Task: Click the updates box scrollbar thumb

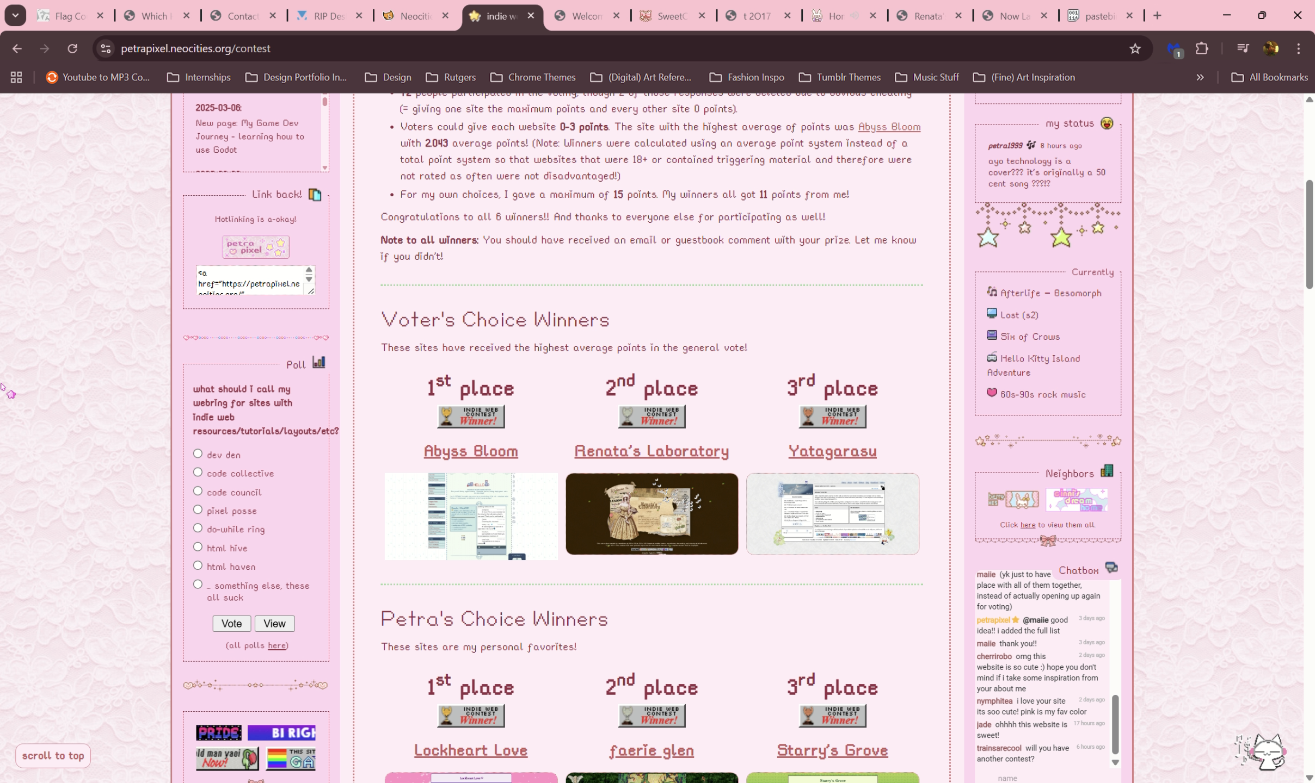Action: coord(325,101)
